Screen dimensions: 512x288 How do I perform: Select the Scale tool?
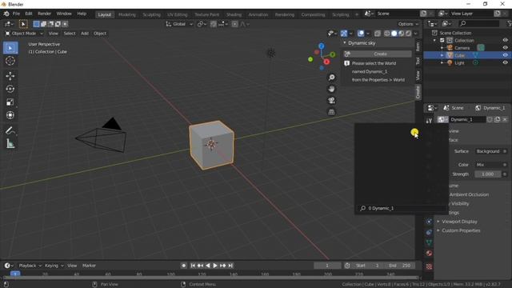[10, 102]
